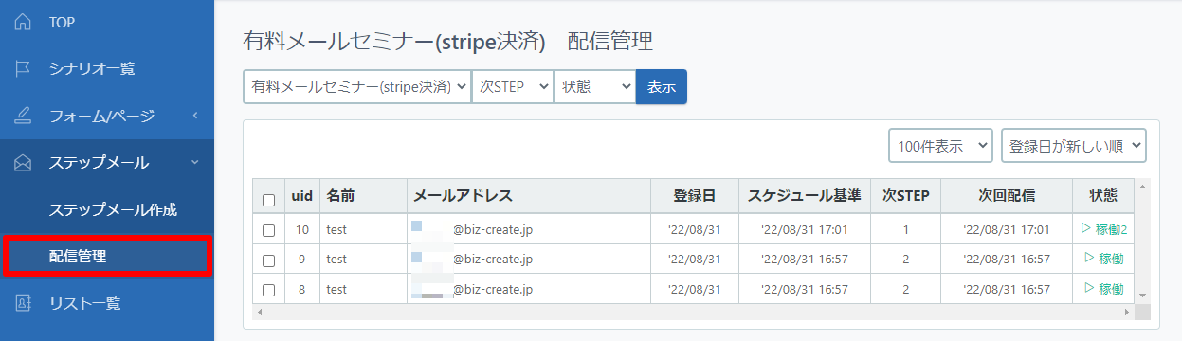Viewport: 1182px width, 341px height.
Task: Click the 稼働 play status in uid 9 row
Action: [x=1102, y=259]
